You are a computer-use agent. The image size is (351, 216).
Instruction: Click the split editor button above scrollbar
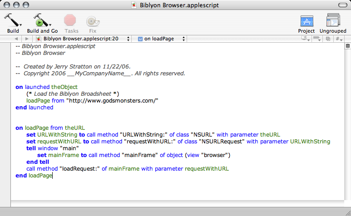(347, 46)
